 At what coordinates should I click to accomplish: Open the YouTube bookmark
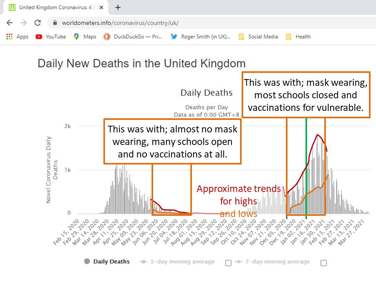point(51,36)
